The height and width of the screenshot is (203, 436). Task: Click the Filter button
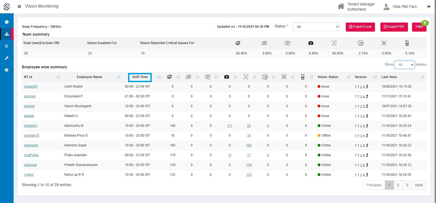419,27
